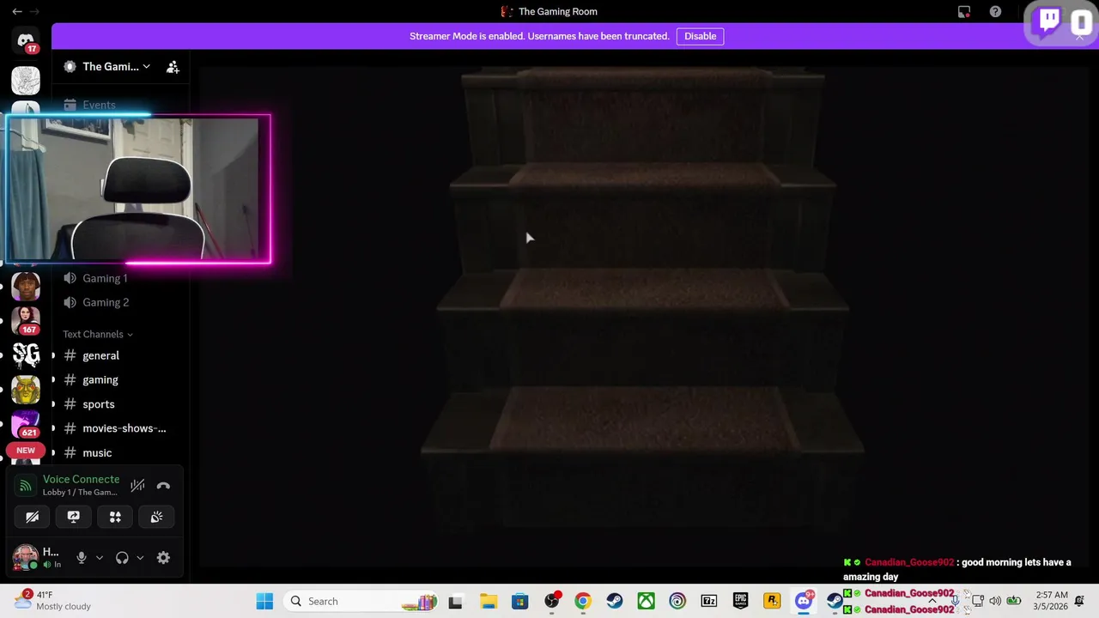The image size is (1099, 618).
Task: Open the #sports text channel
Action: click(x=99, y=404)
